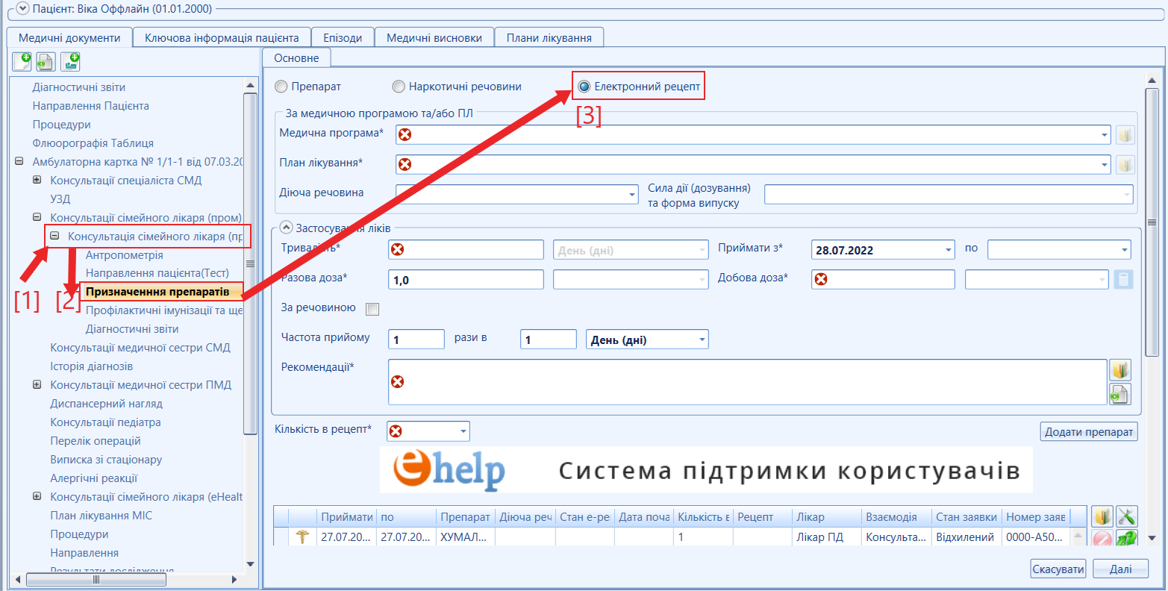Select Направлення пацієнта(Тест) tree item
The height and width of the screenshot is (591, 1168).
click(x=157, y=273)
